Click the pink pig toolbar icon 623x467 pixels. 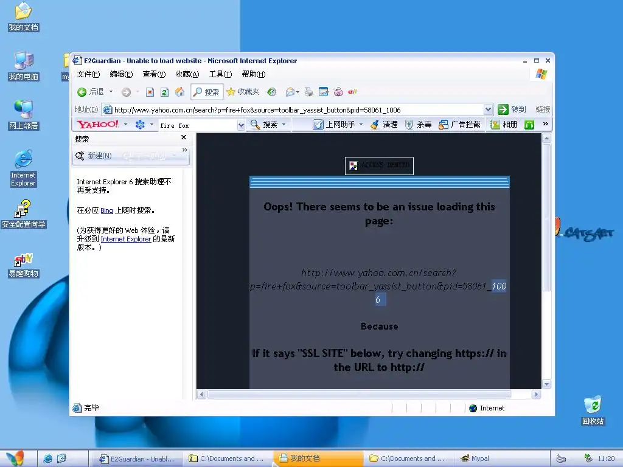coord(338,92)
